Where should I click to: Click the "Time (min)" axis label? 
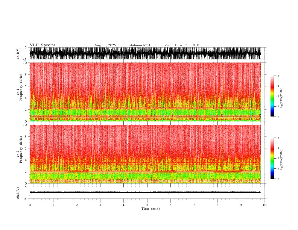tap(151, 209)
